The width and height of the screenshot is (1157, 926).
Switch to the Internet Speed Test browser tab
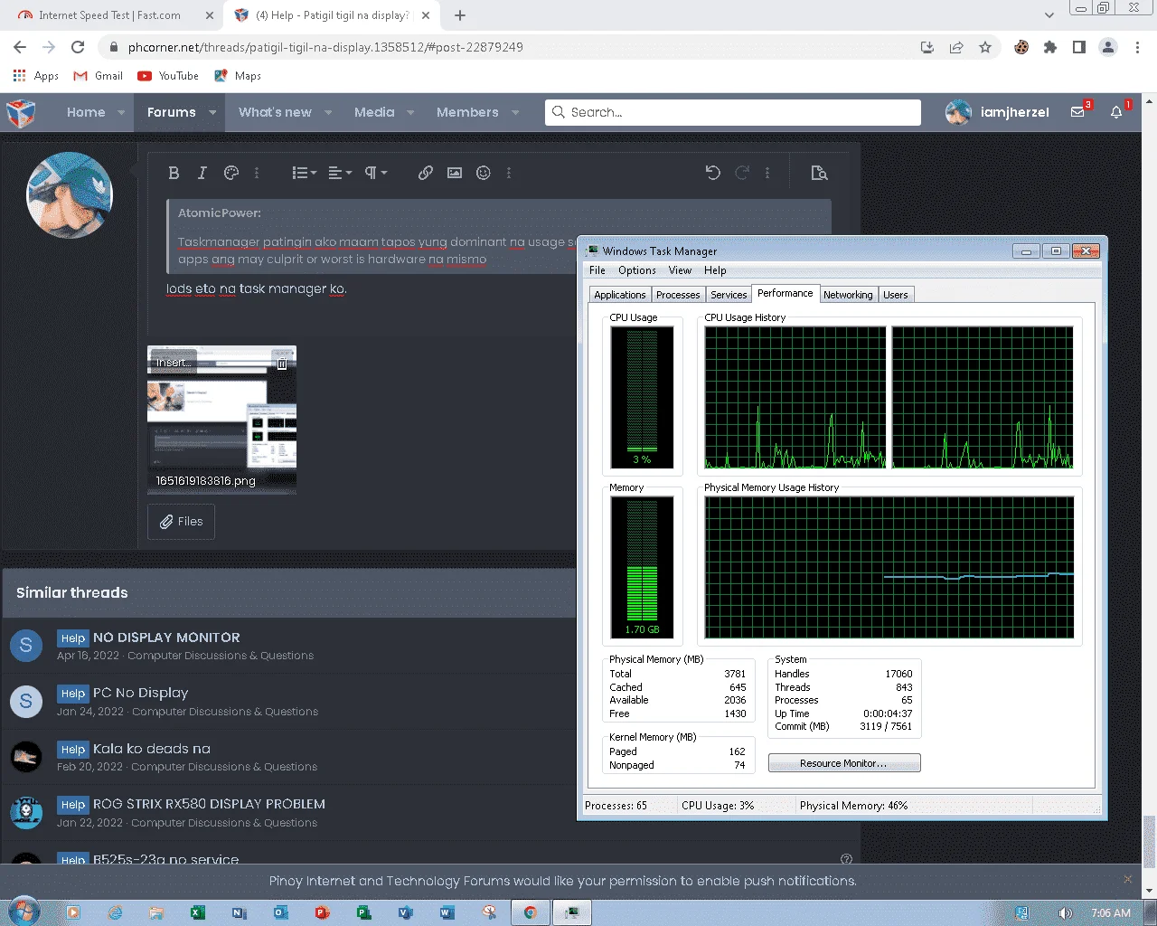pos(108,15)
